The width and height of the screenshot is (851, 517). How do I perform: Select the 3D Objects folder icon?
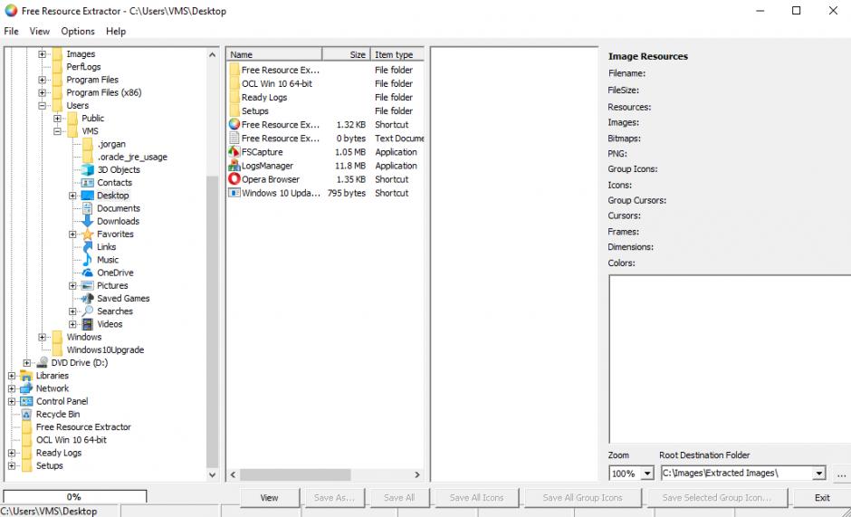point(87,169)
